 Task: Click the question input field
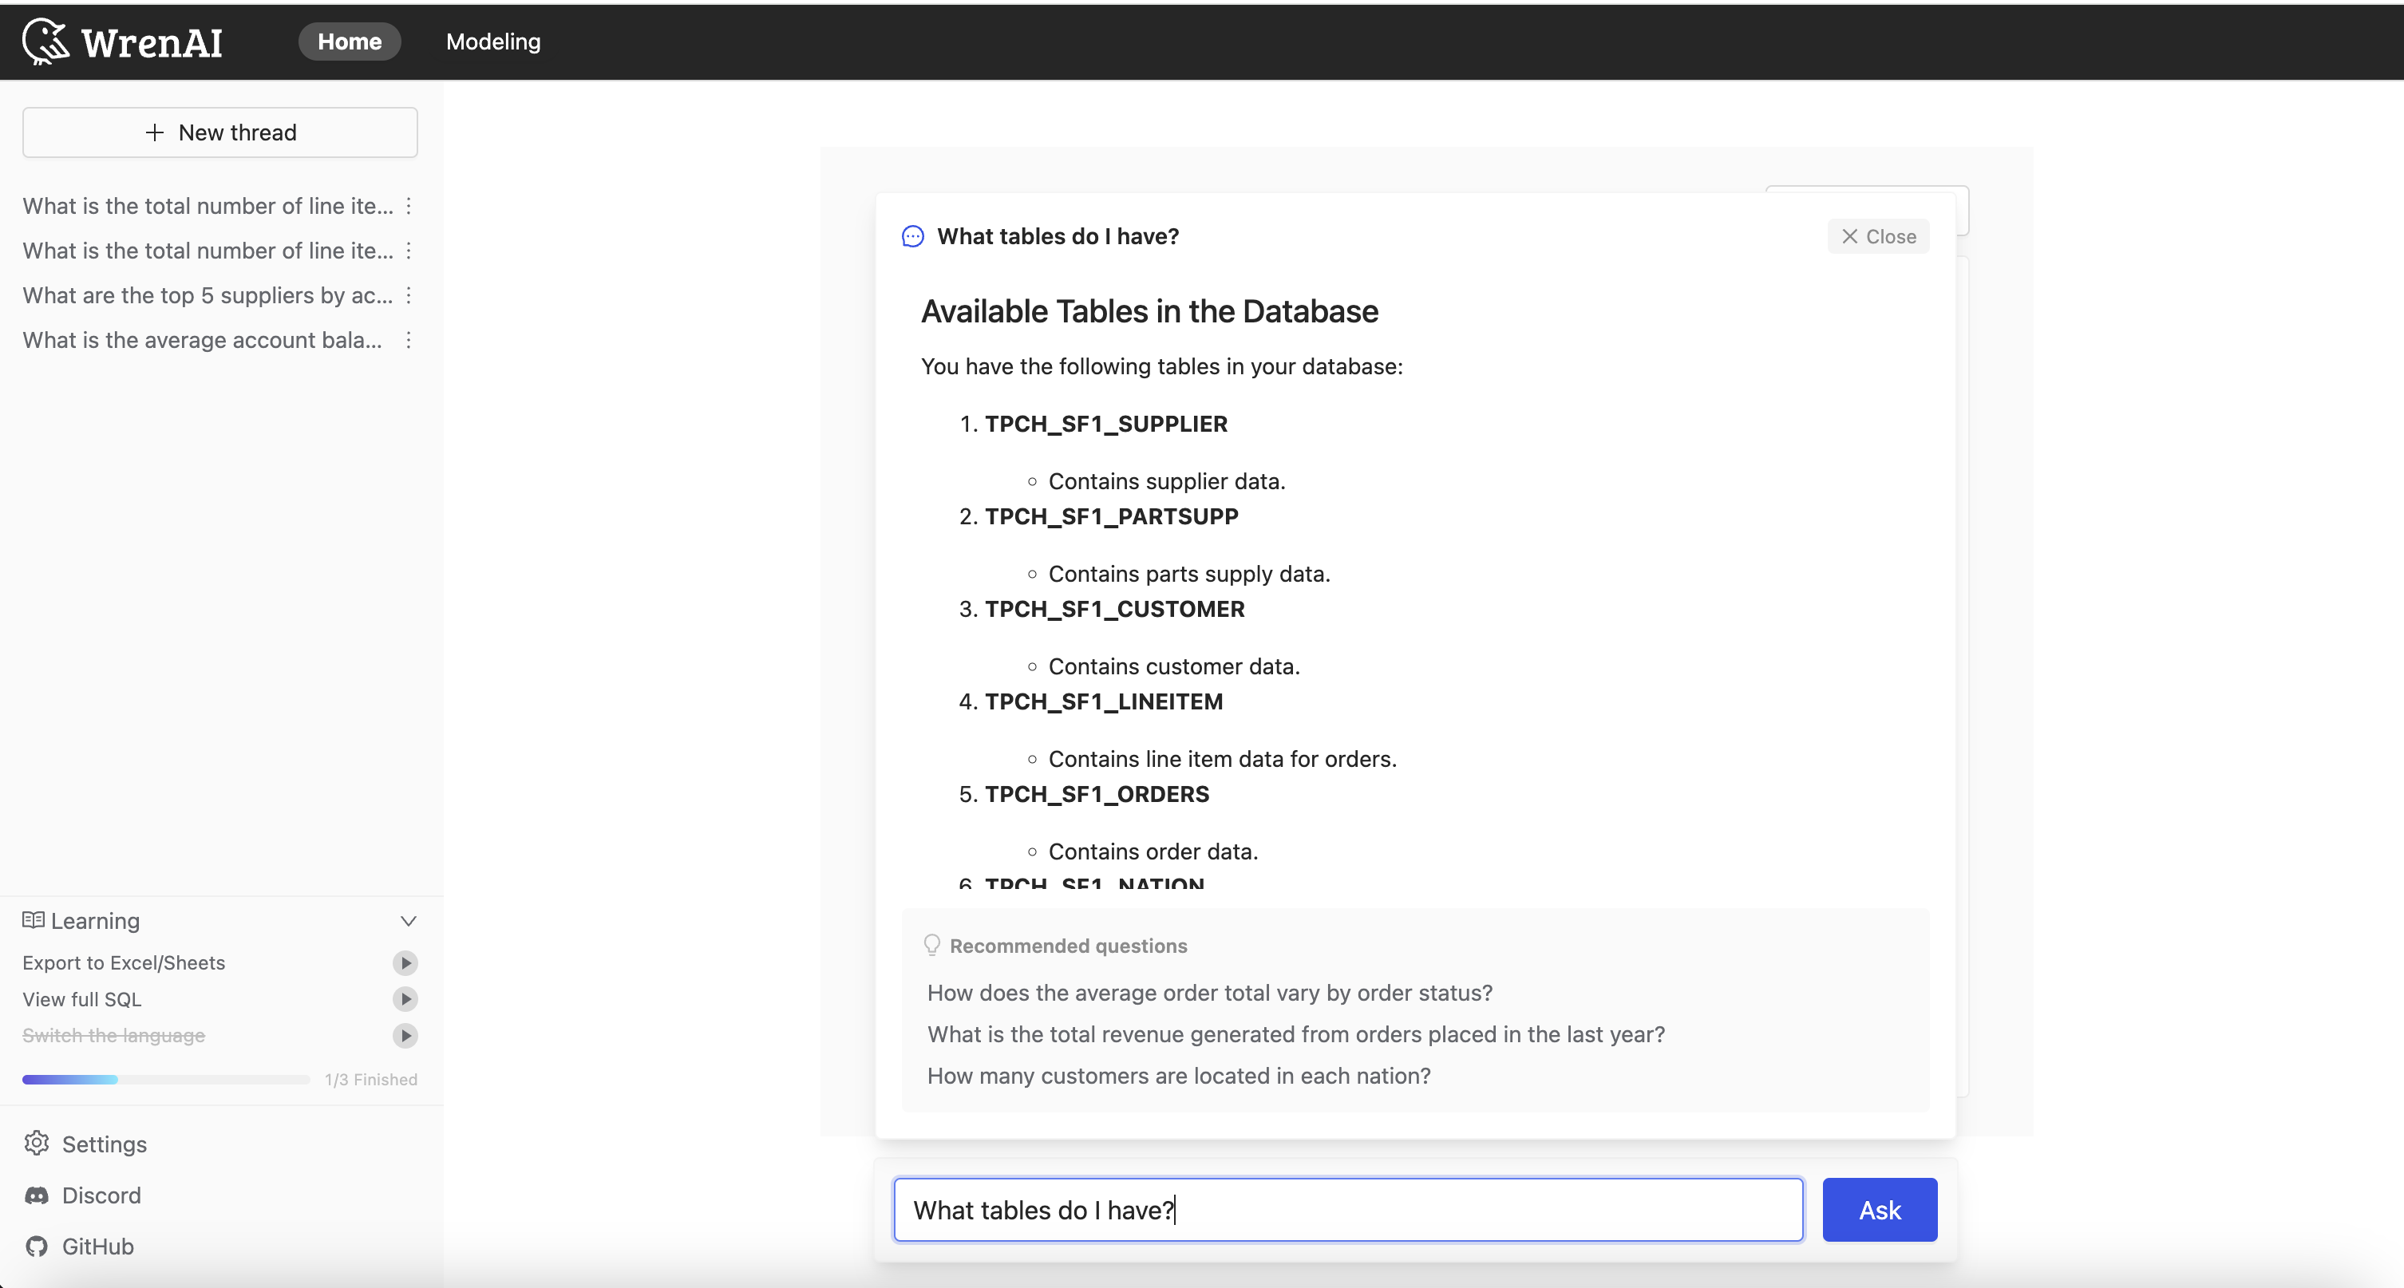pos(1349,1210)
